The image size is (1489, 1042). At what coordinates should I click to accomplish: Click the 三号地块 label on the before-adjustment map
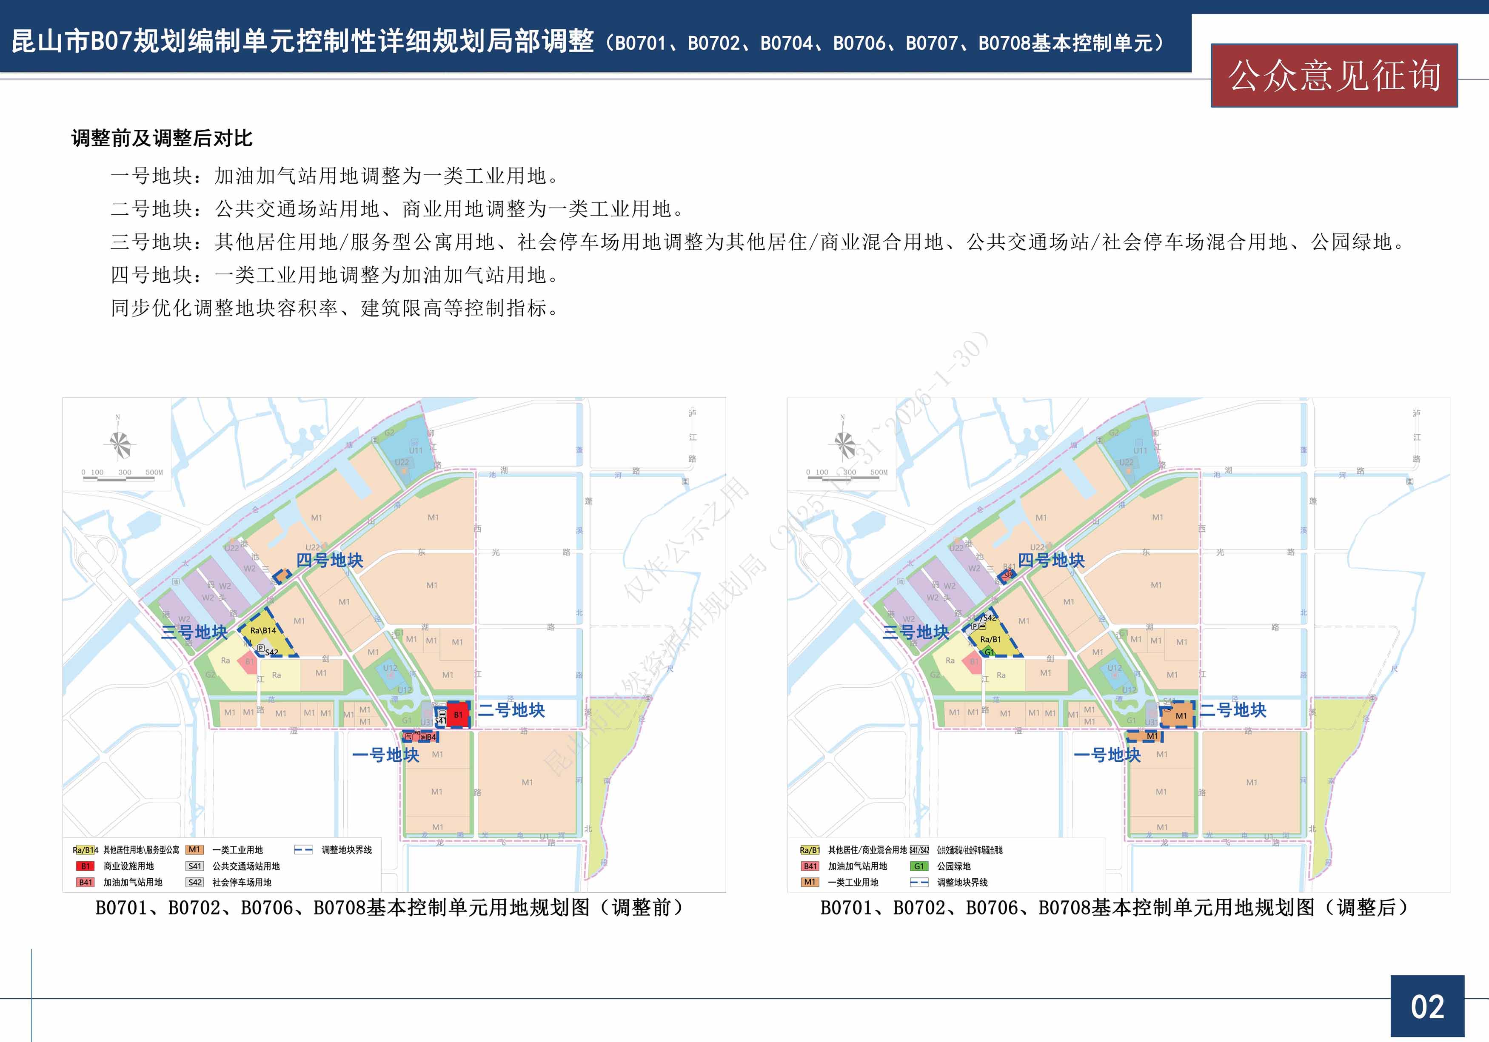194,632
